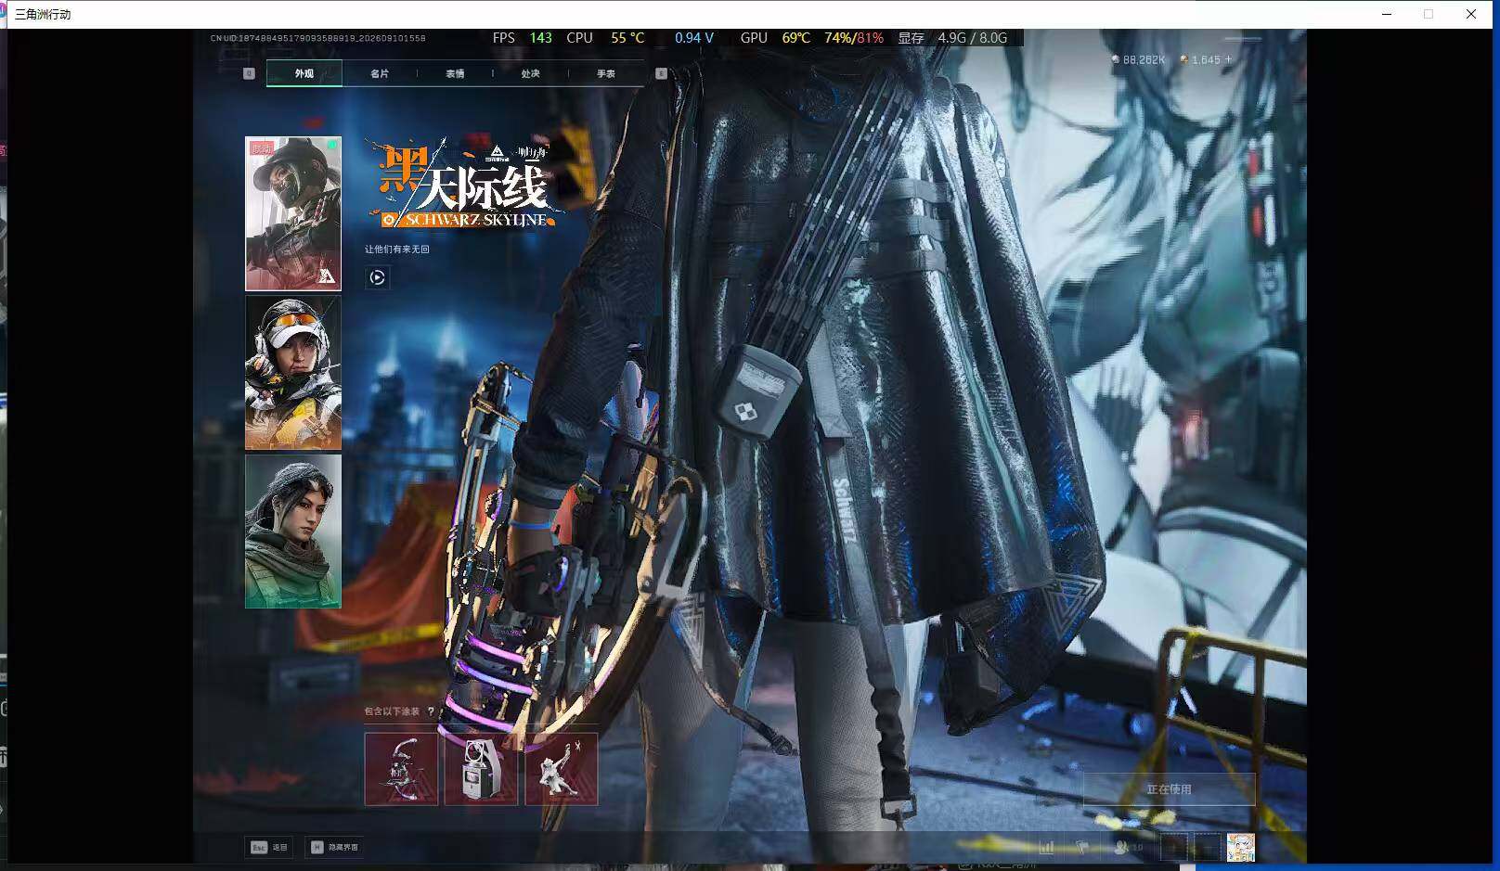Click the FPS 143 overlay readout
The height and width of the screenshot is (871, 1500).
(x=522, y=38)
